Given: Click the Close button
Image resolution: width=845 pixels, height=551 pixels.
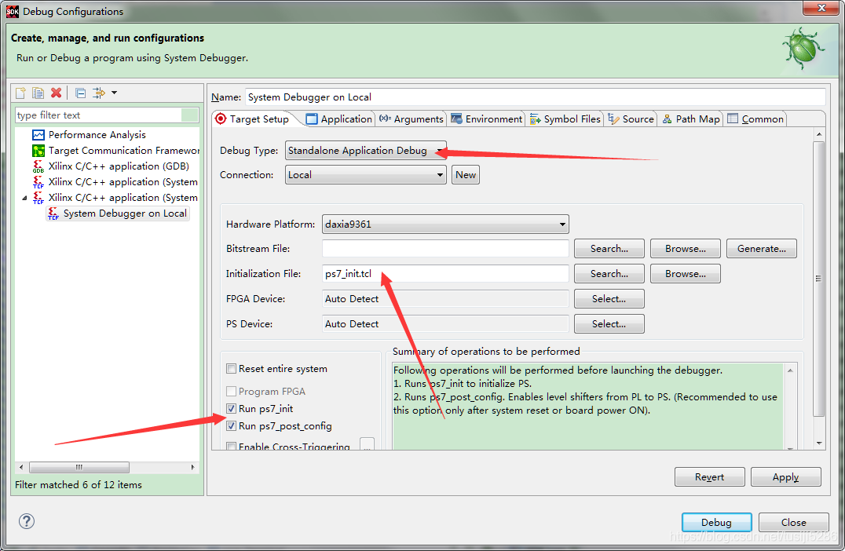Looking at the screenshot, I should pos(793,523).
